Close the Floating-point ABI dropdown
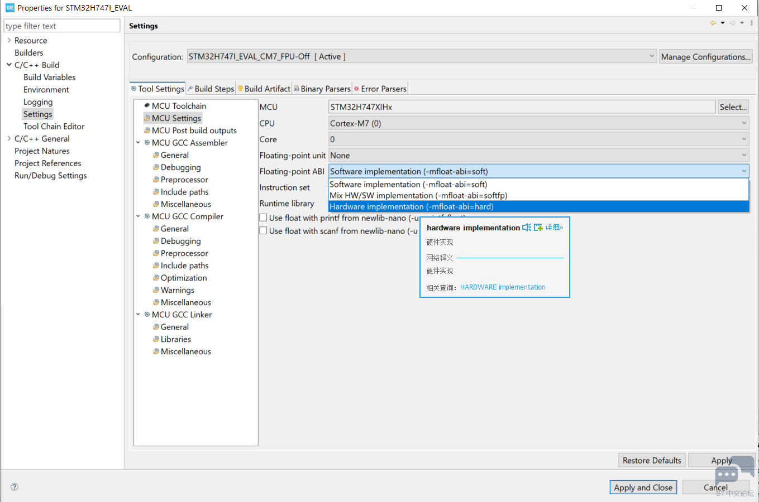Image resolution: width=759 pixels, height=502 pixels. click(x=538, y=171)
